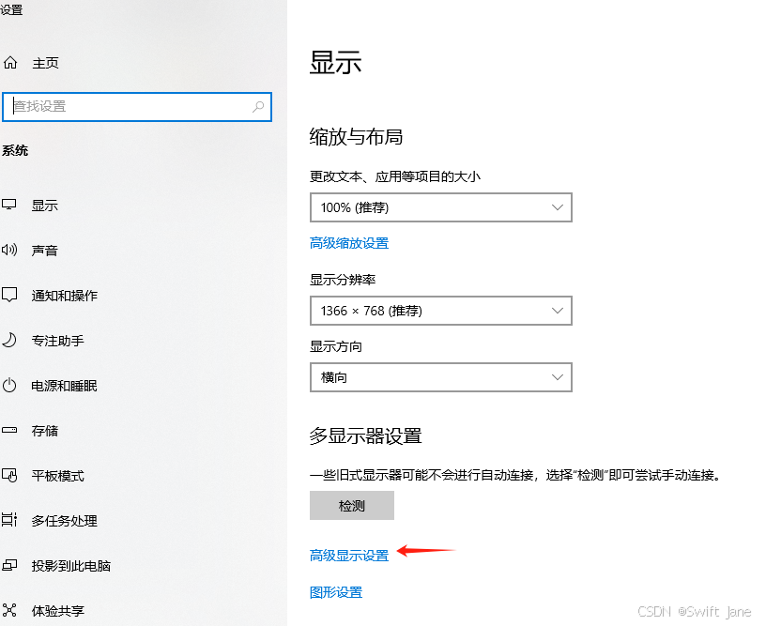Open 多任务处理 settings

click(x=65, y=521)
